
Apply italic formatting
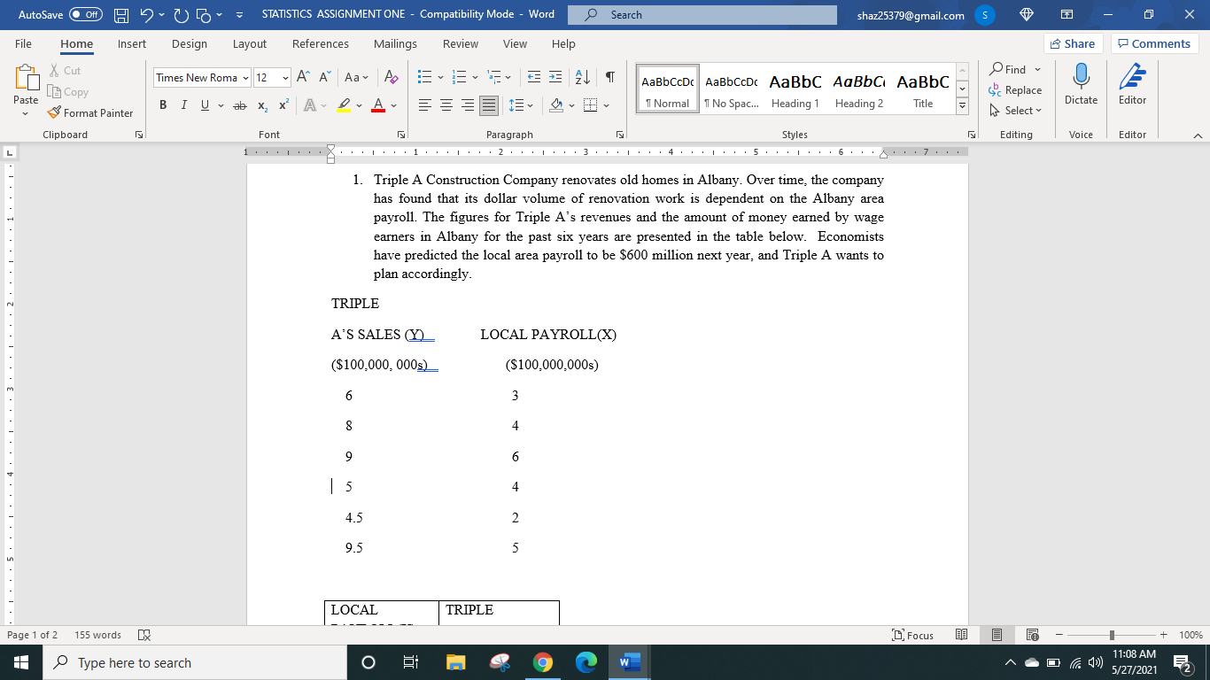(183, 104)
